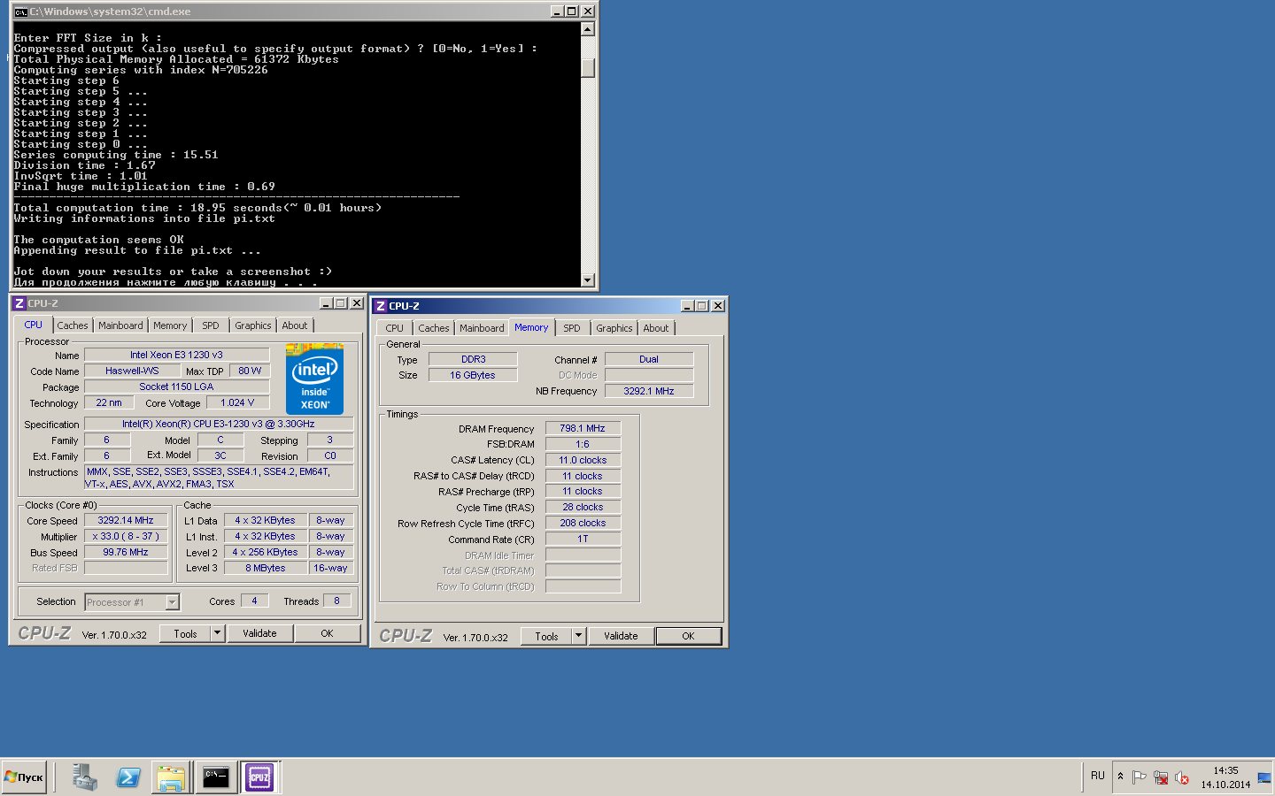The height and width of the screenshot is (796, 1275).
Task: Expand Tools dropdown arrow in left CPU-Z
Action: [218, 633]
